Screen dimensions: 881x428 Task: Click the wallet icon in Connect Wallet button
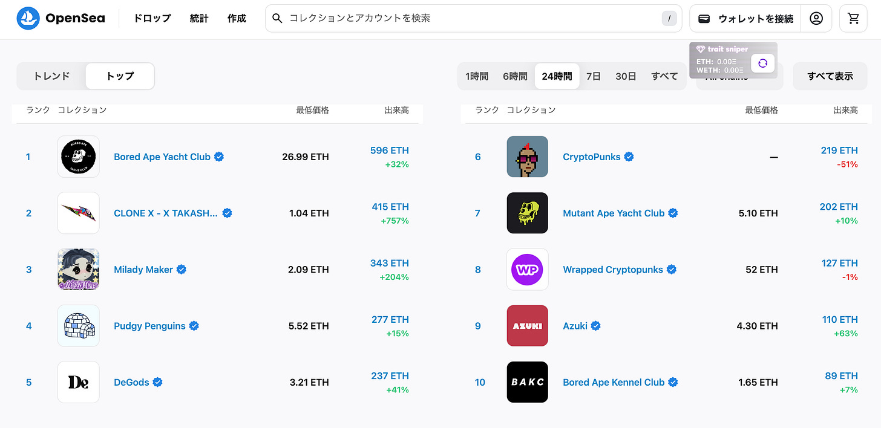[x=704, y=19]
